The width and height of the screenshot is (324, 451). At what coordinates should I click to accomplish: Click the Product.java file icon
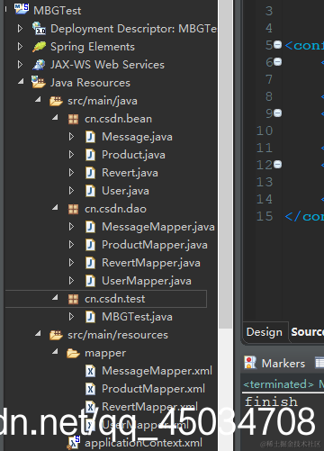(90, 155)
